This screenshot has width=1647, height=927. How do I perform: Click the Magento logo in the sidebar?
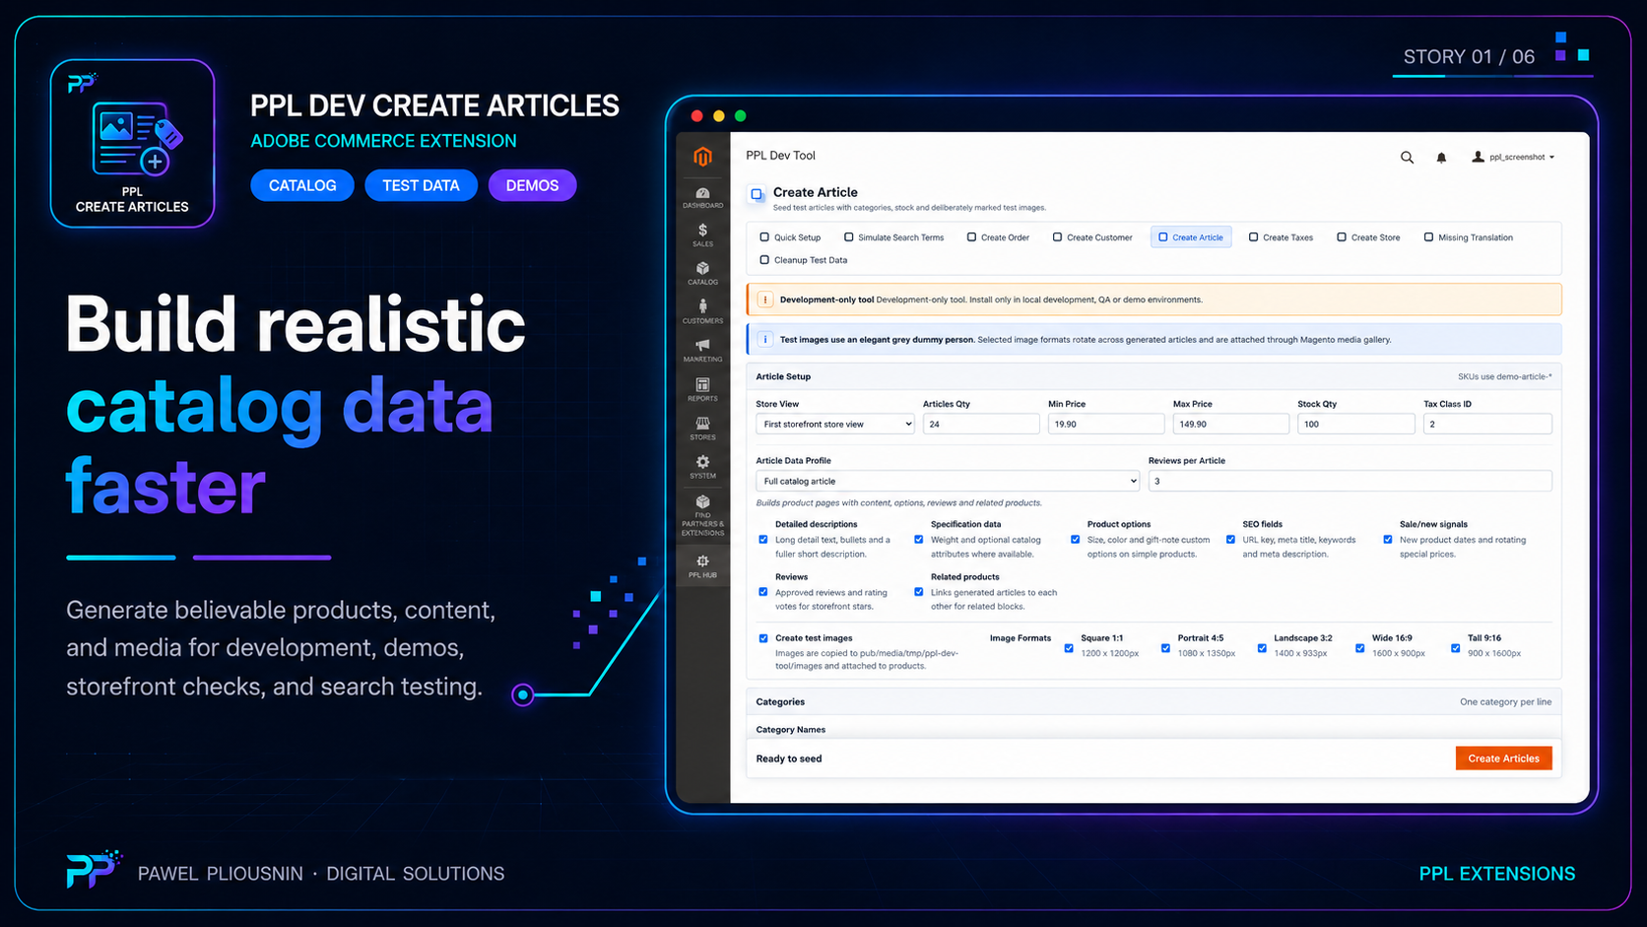coord(702,157)
